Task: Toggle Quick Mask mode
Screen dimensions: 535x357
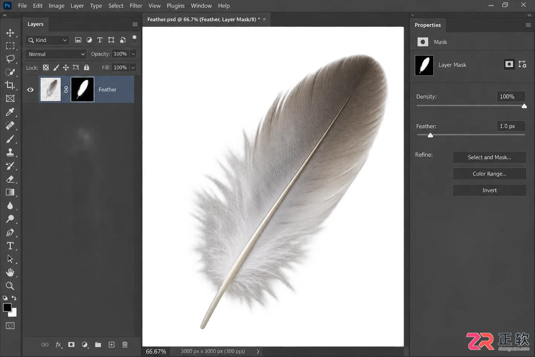Action: pyautogui.click(x=10, y=326)
